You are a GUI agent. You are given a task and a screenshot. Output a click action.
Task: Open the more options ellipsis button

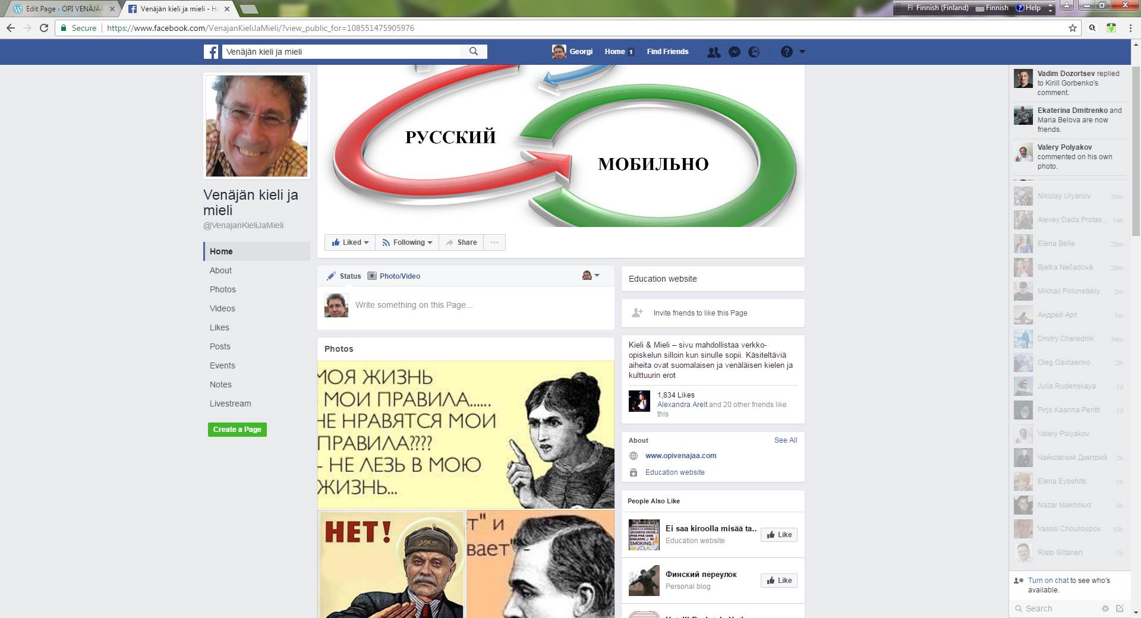tap(494, 242)
